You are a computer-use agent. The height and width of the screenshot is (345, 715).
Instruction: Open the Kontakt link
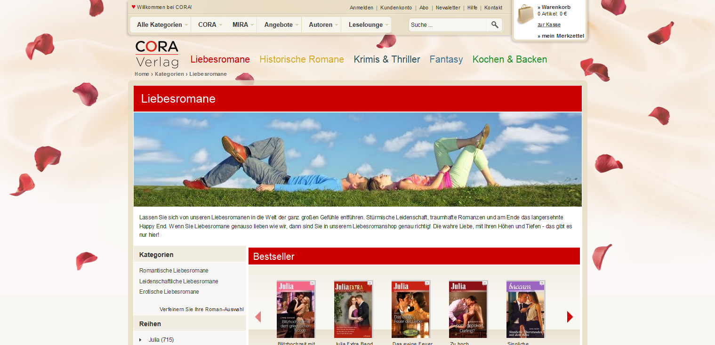coord(493,8)
